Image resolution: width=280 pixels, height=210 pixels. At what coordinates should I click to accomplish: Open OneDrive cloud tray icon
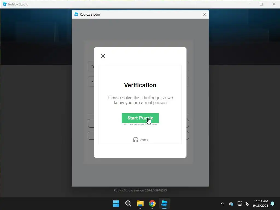coord(231,203)
